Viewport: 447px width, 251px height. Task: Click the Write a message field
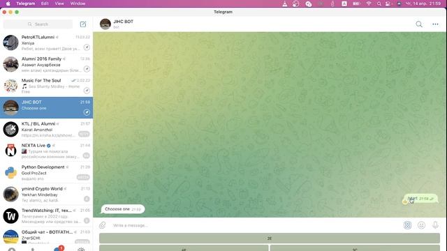click(x=255, y=225)
